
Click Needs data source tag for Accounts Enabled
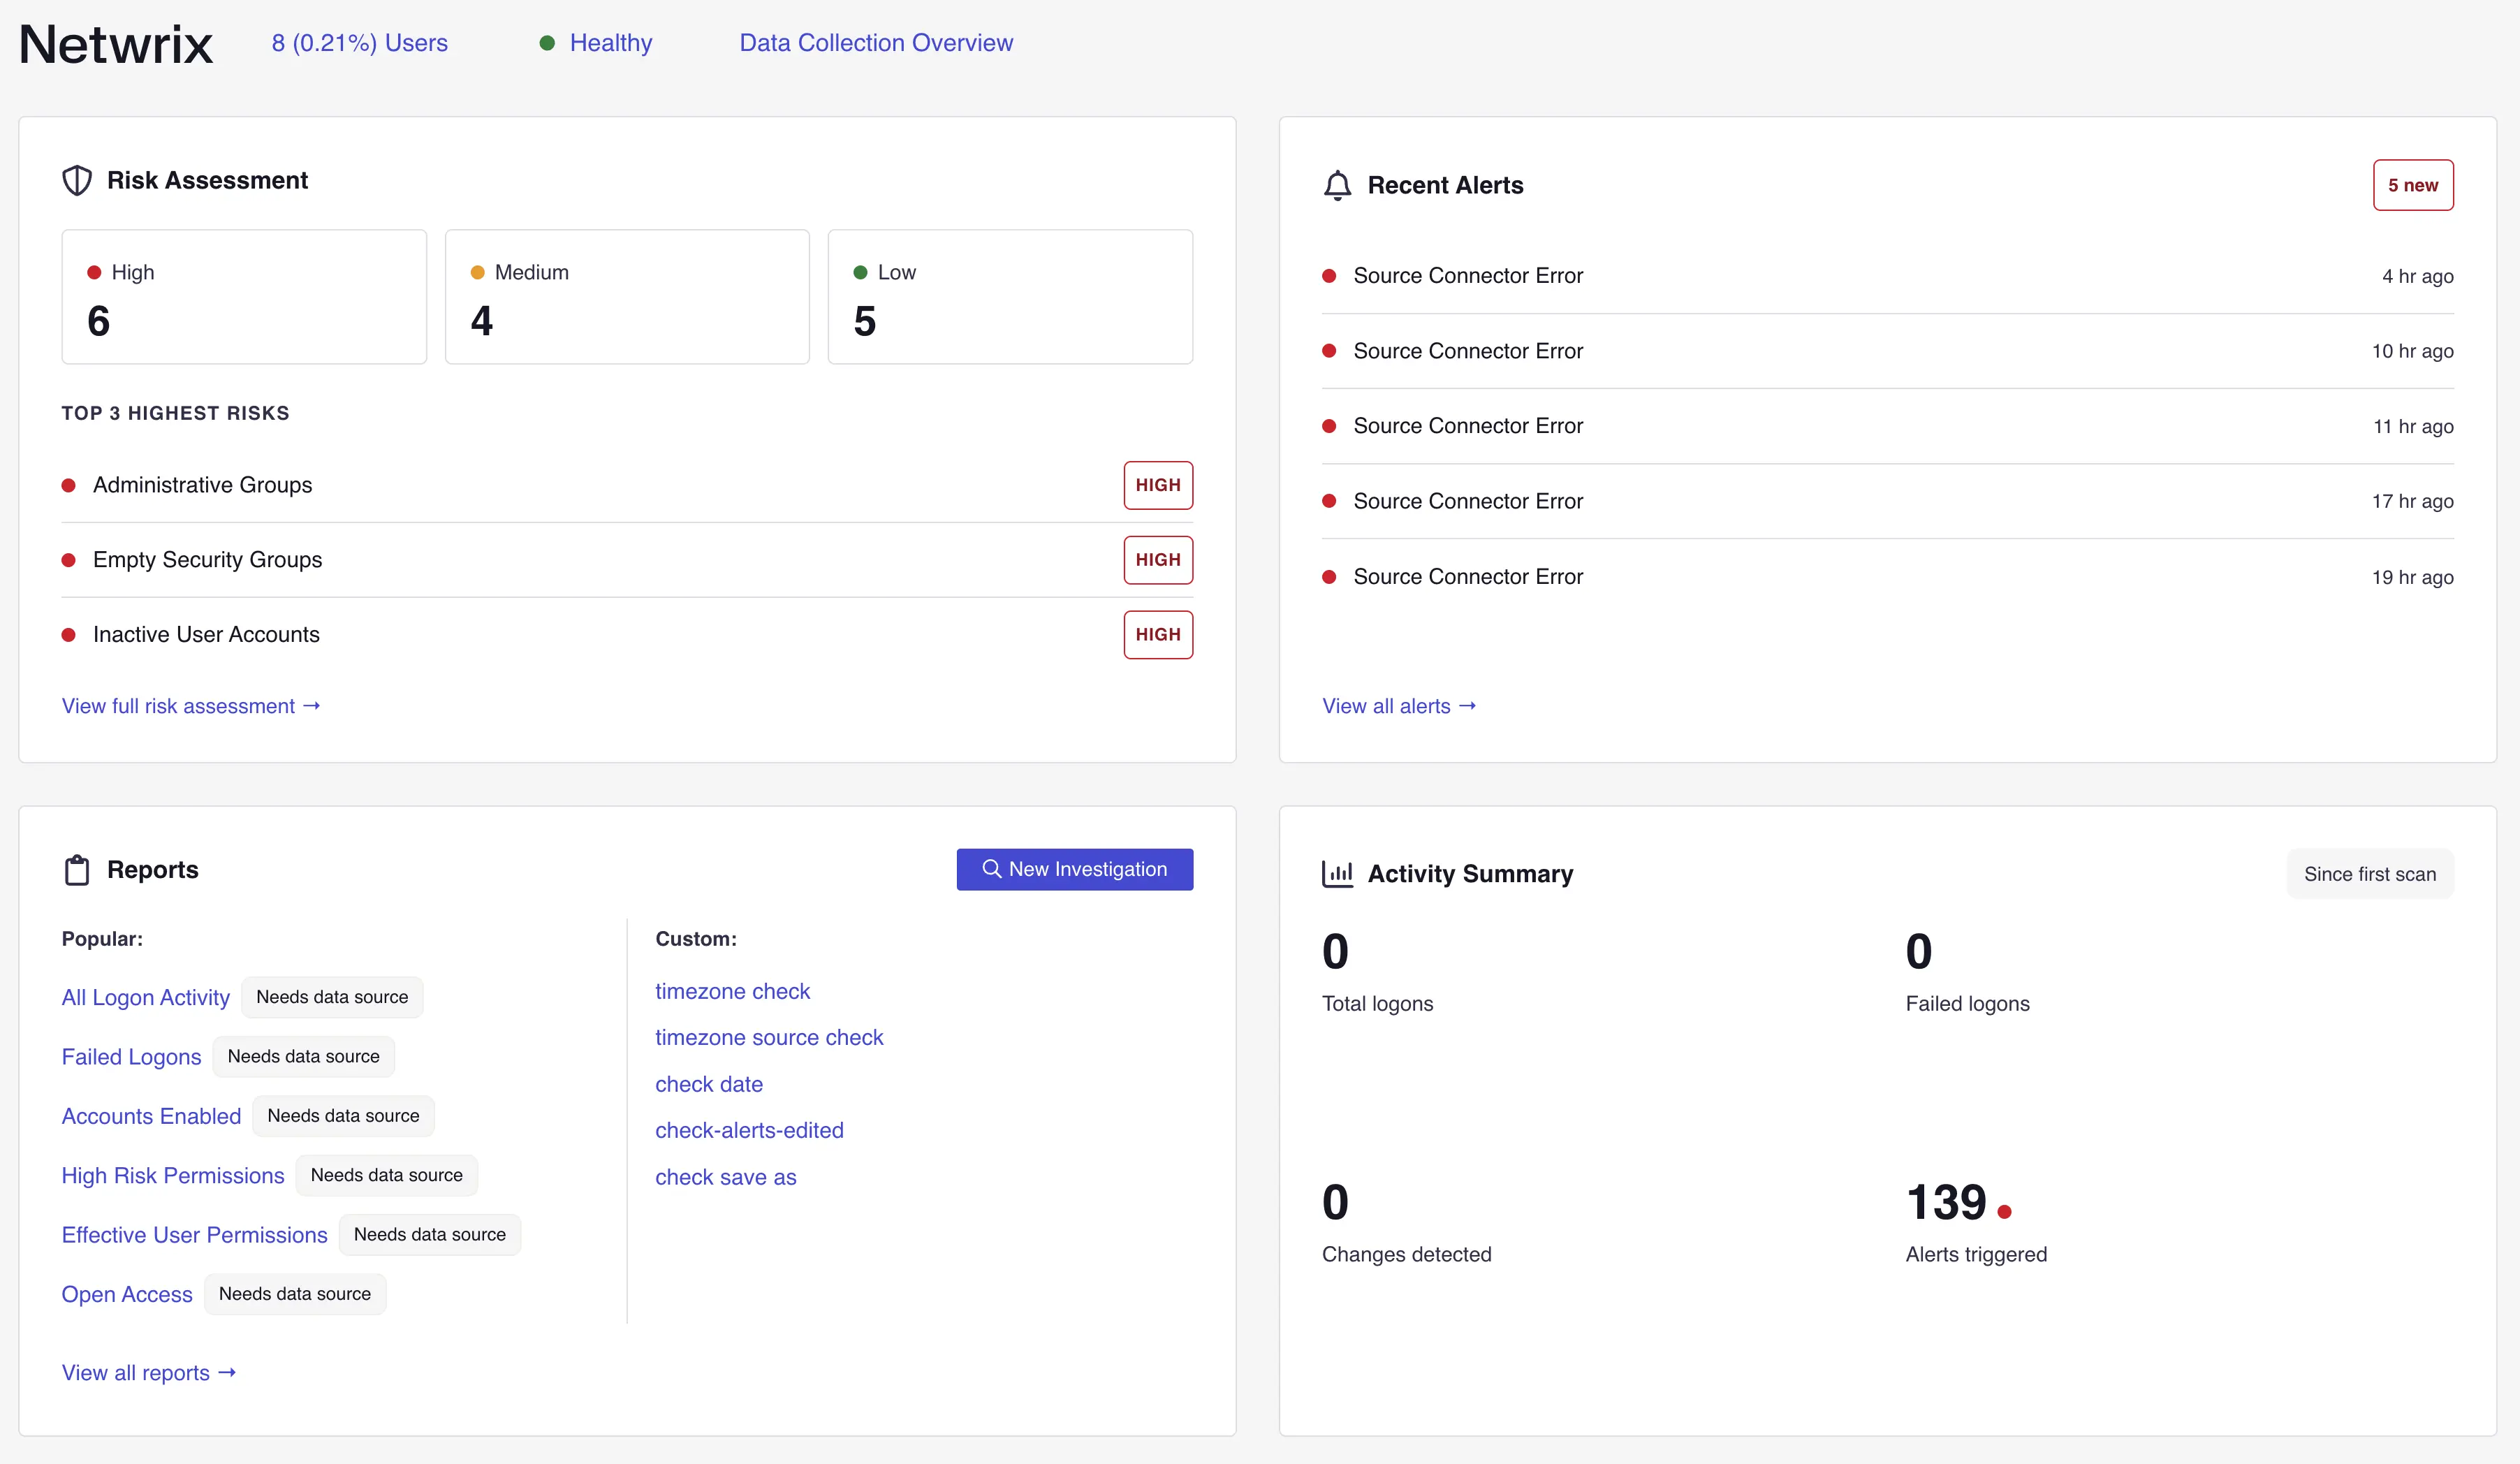(343, 1116)
